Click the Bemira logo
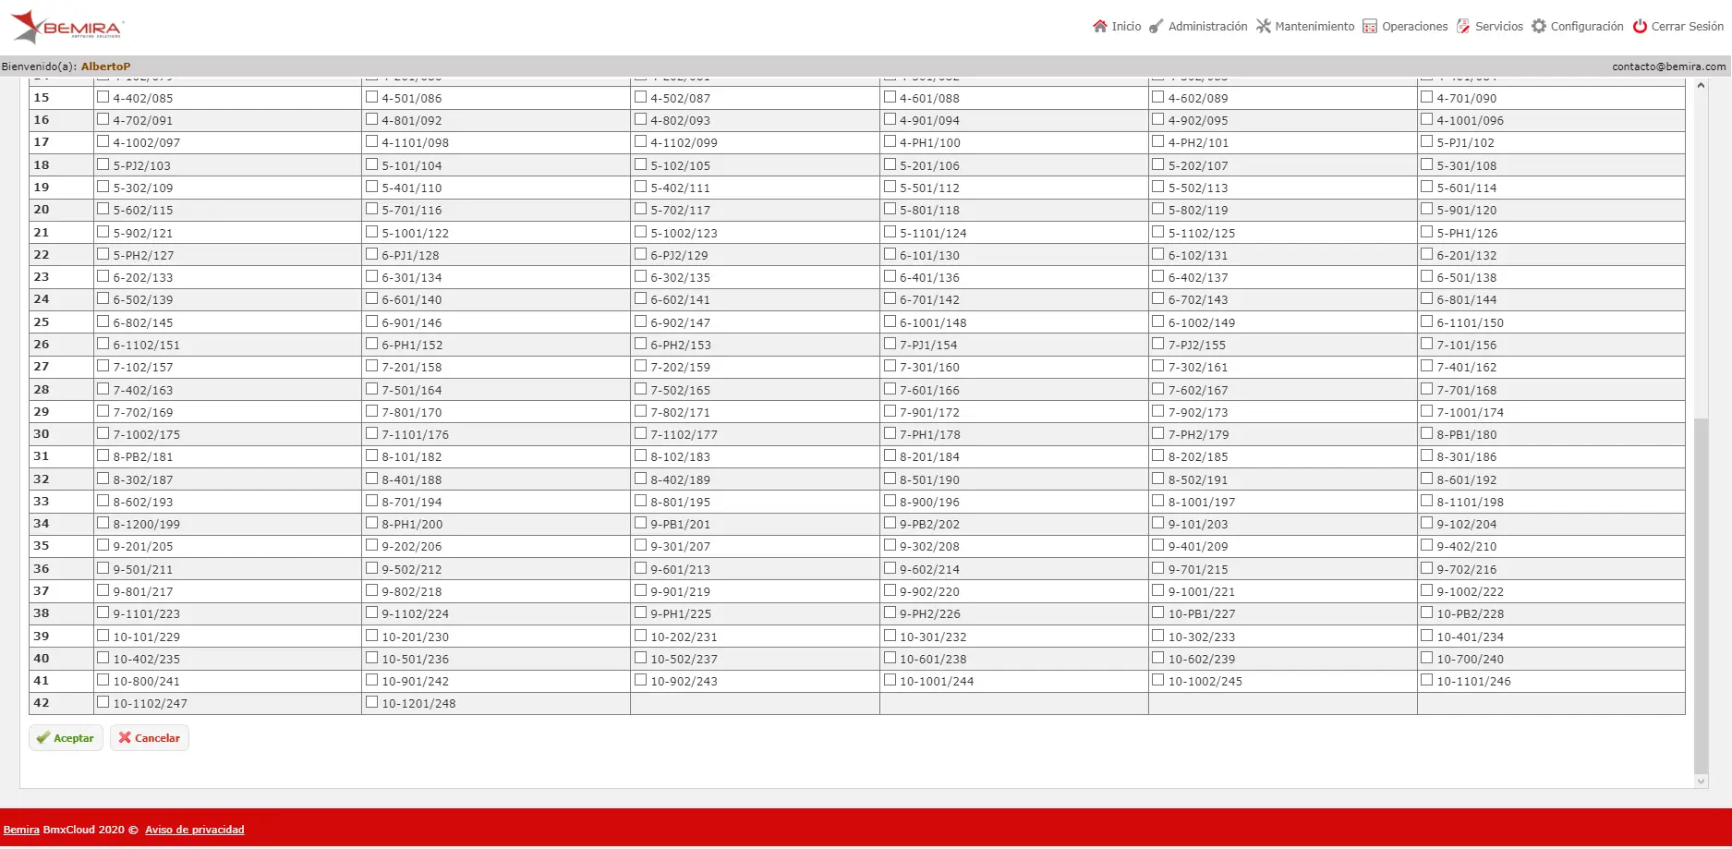The image size is (1732, 849). 67,27
